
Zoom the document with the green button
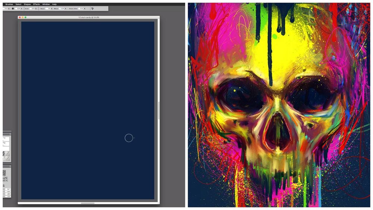click(x=25, y=18)
